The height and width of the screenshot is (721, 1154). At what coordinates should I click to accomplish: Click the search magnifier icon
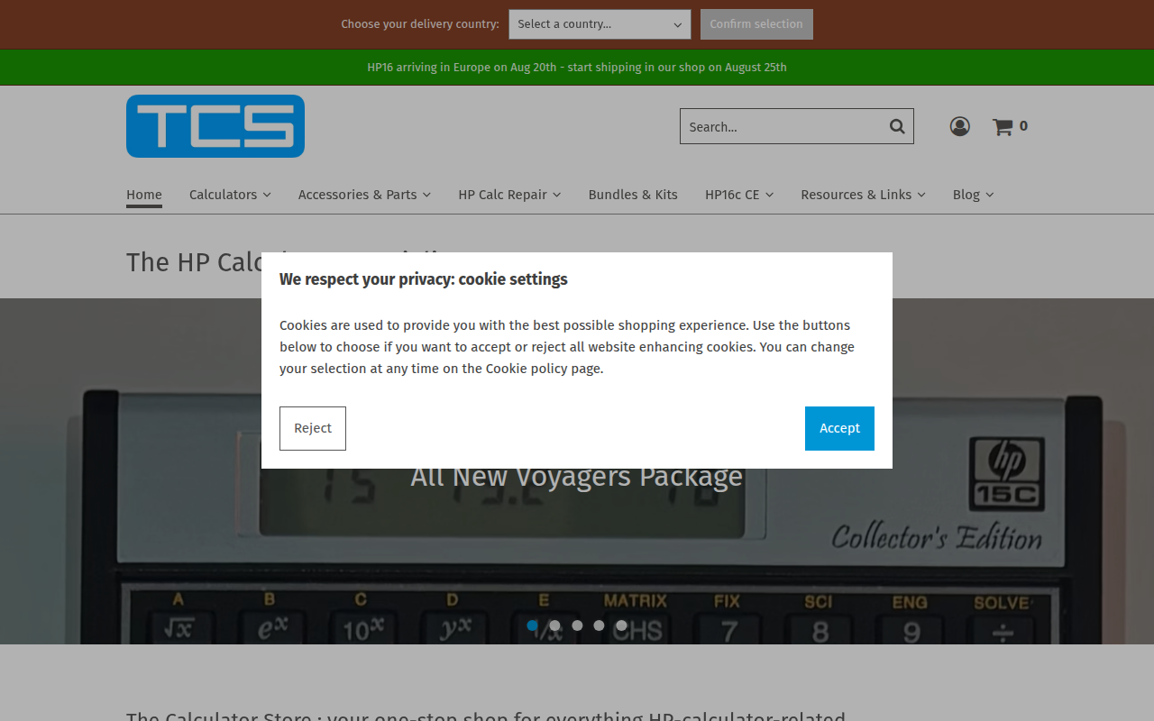(897, 126)
